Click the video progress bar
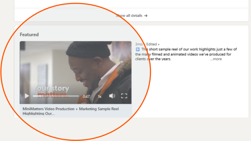Viewport: 251px width, 141px height. [56, 96]
